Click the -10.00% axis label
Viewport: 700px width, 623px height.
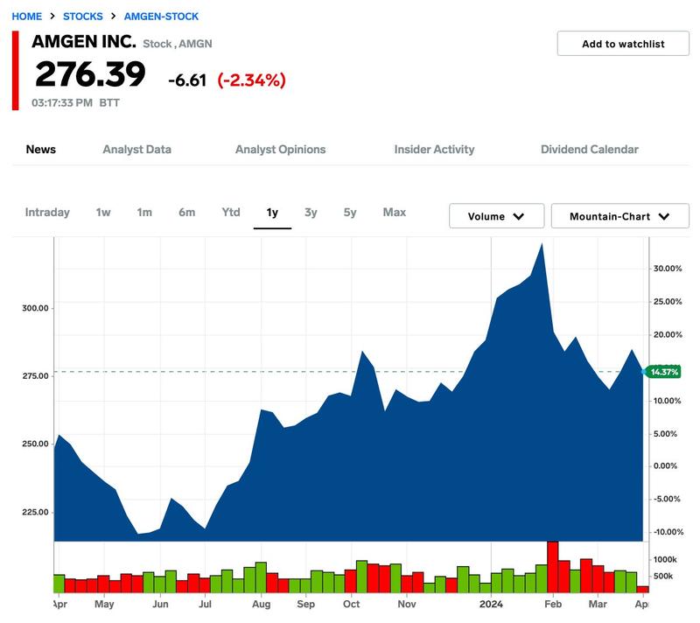click(668, 532)
